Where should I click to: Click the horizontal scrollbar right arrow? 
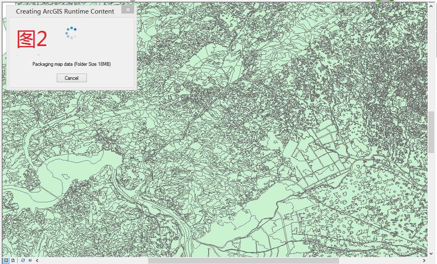(x=424, y=261)
